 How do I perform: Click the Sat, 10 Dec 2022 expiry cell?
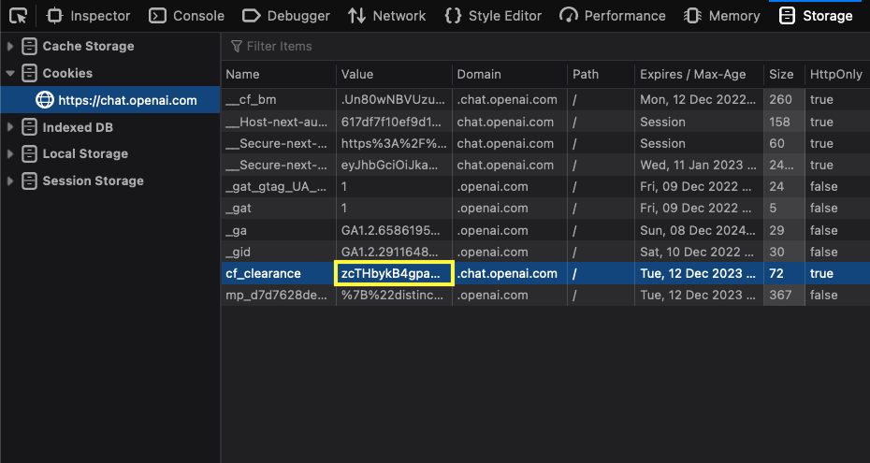(x=698, y=253)
